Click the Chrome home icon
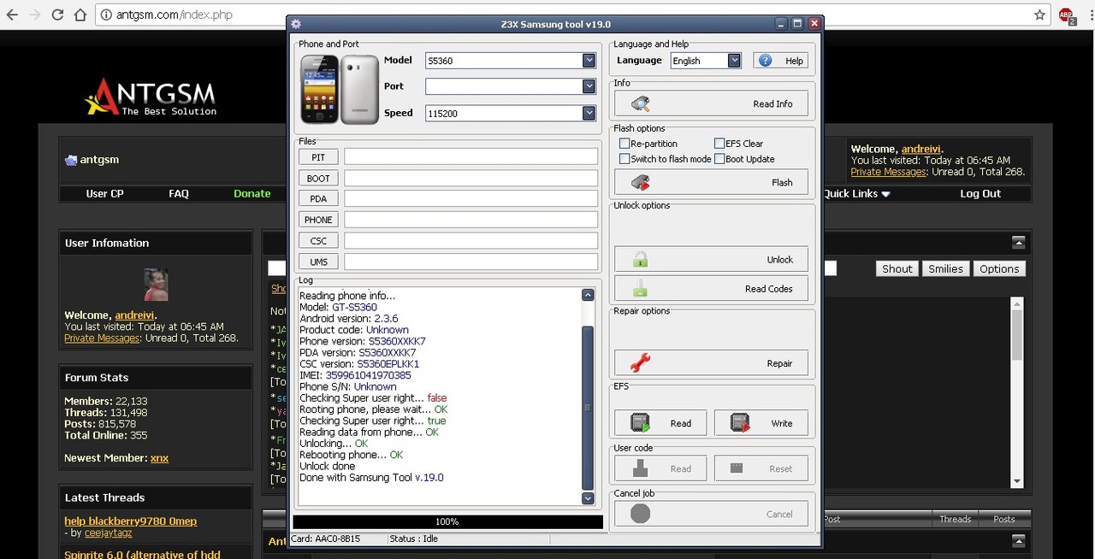The width and height of the screenshot is (1095, 559). click(80, 15)
